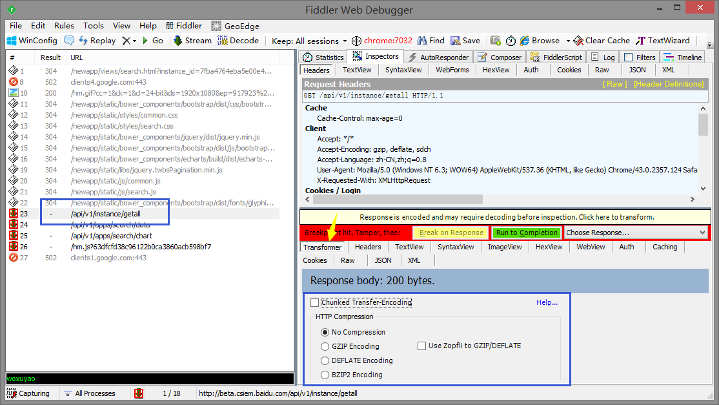Check Chunked Transfer-Encoding checkbox

click(314, 303)
